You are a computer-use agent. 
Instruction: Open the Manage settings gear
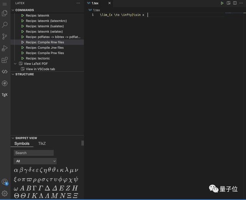coord(5,193)
